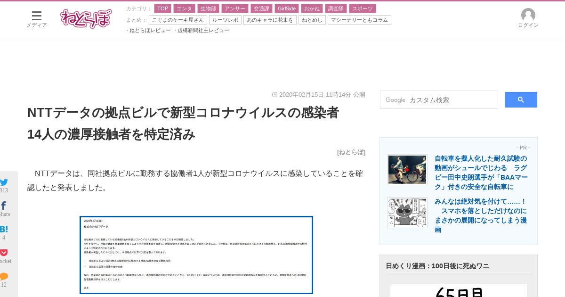Select the 調査隊 category tab
Screen dimensions: 565x297
(336, 8)
